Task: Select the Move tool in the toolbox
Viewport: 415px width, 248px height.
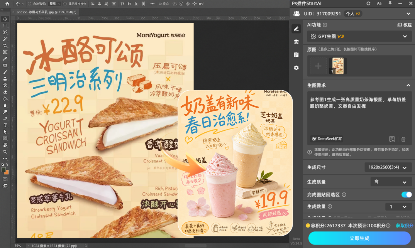Action: [x=5, y=19]
